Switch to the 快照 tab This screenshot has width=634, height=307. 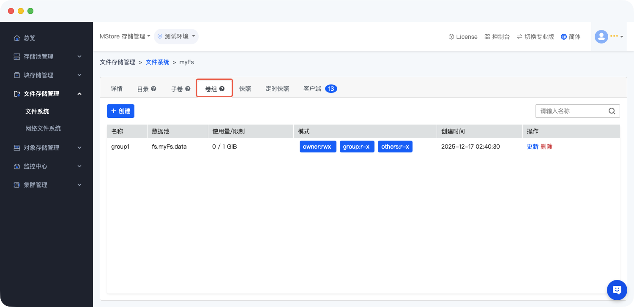coord(245,89)
